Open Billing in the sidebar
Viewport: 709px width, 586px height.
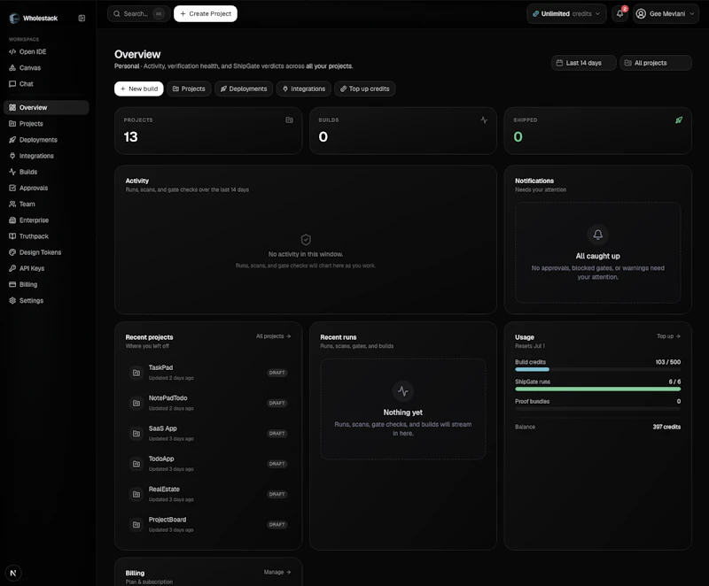[x=46, y=284]
